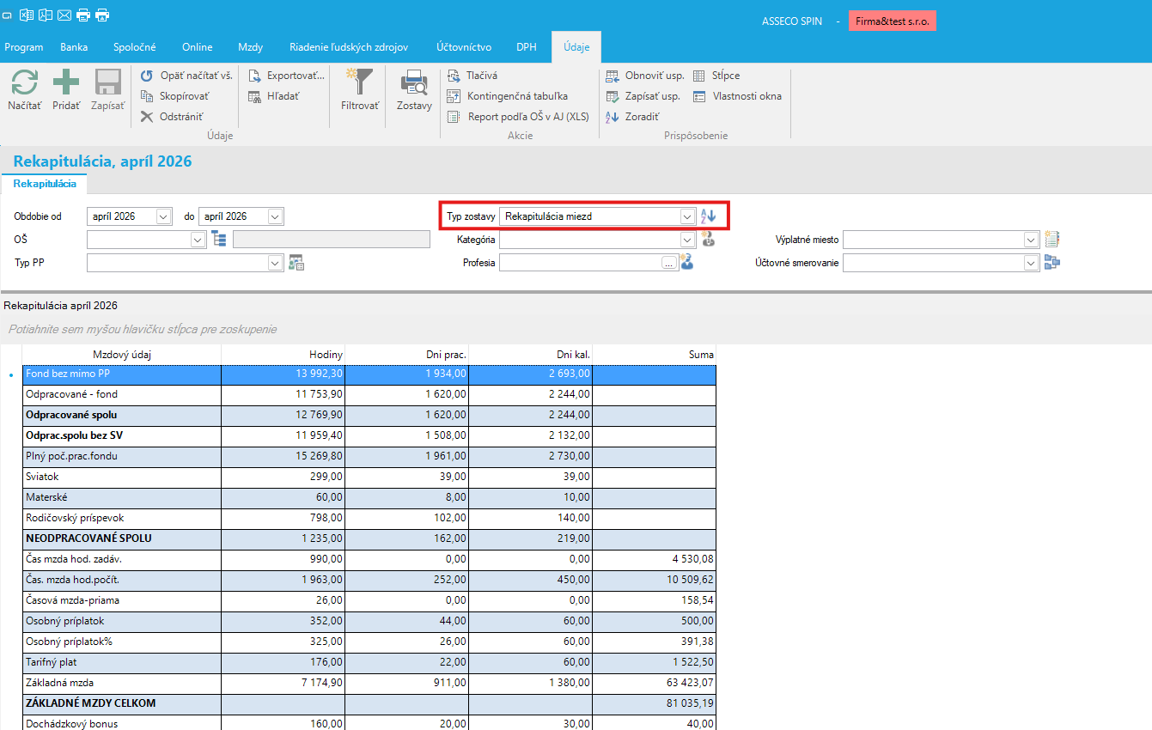The image size is (1152, 730).
Task: Select row 'NEODPRACOVANÉ SPOLU'
Action: 369,538
